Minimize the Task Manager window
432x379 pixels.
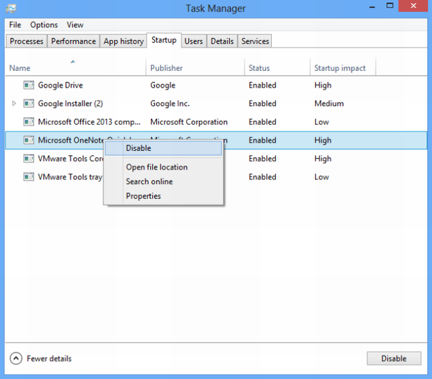372,7
